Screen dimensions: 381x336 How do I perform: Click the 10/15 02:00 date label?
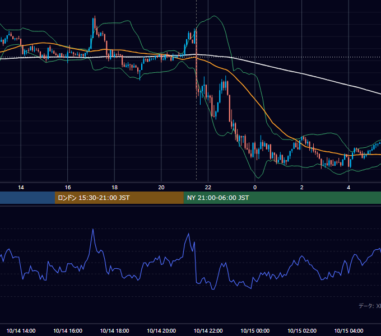coord(302,330)
